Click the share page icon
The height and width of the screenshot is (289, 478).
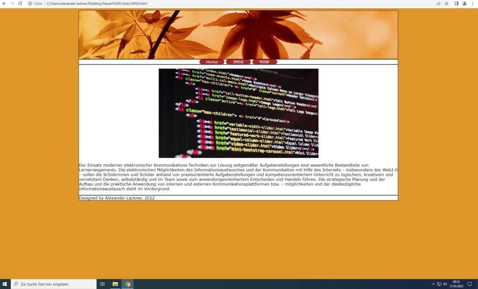tap(438, 3)
